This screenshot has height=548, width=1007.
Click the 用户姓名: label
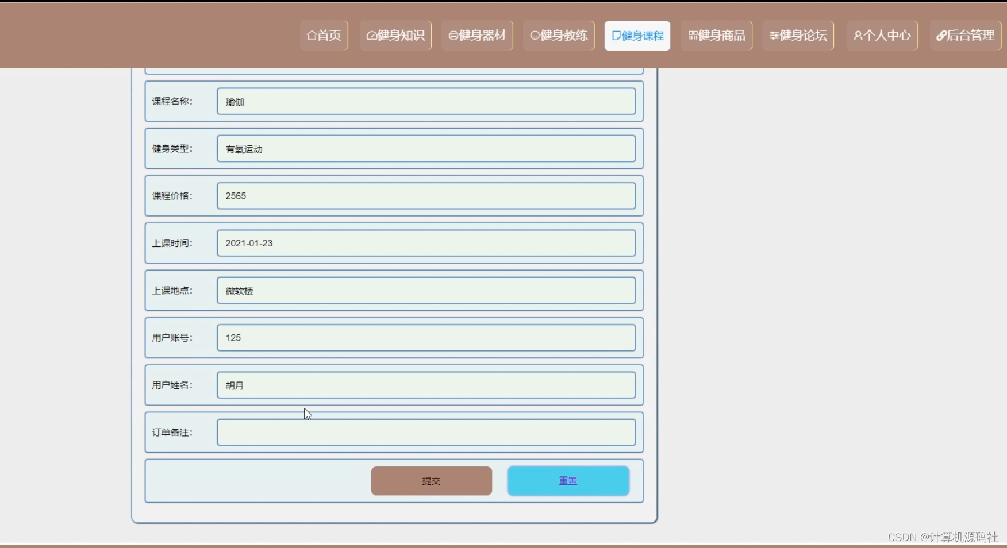[172, 385]
